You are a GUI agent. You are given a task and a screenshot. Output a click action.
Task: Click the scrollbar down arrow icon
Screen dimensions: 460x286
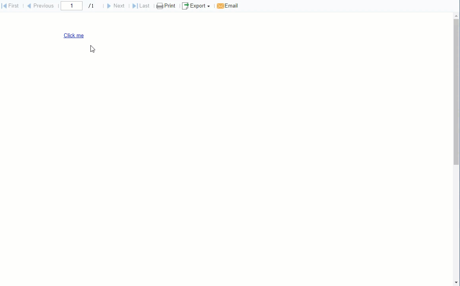(456, 283)
